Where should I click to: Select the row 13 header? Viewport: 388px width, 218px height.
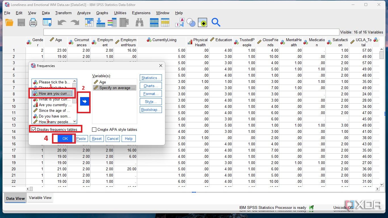[14, 125]
